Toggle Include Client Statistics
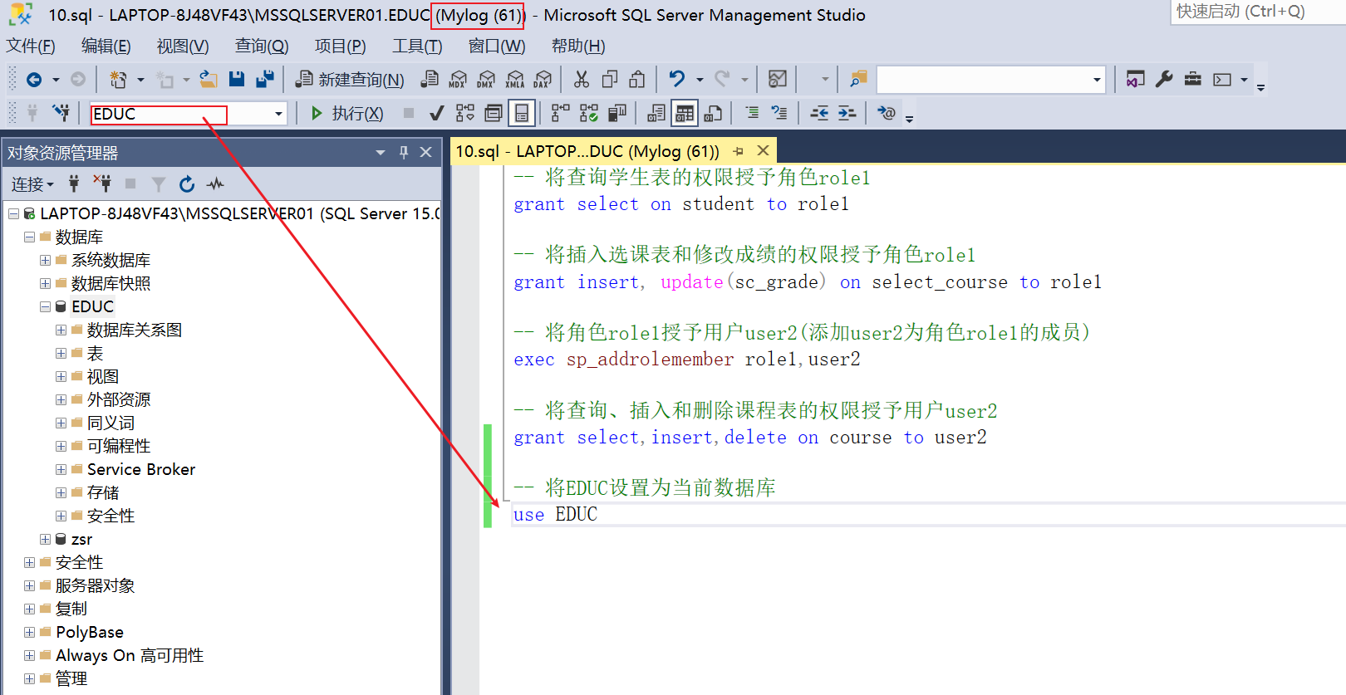 coord(617,113)
